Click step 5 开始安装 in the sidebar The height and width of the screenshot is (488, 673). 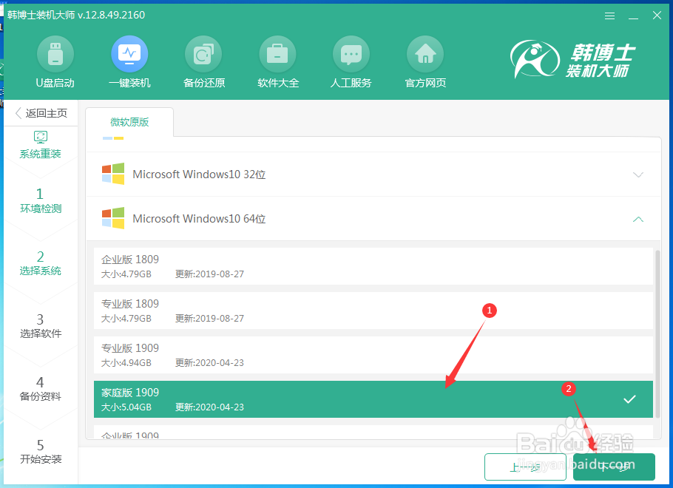click(x=42, y=451)
